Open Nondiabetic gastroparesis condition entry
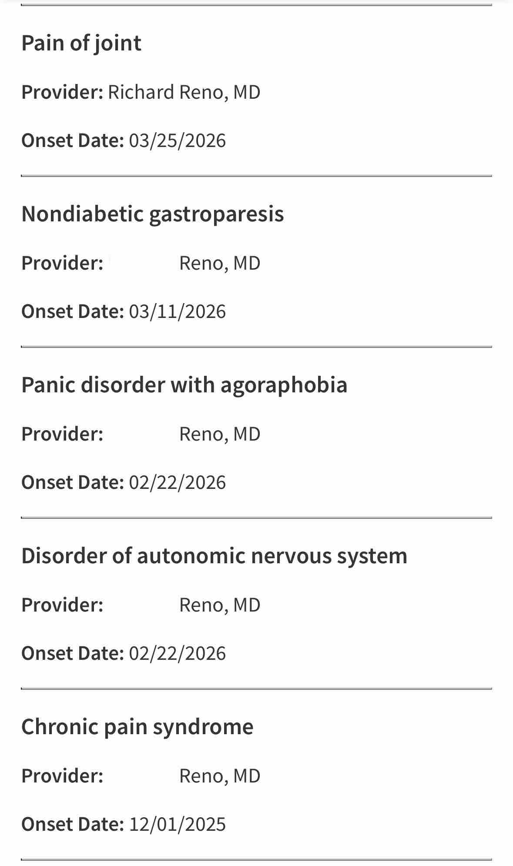 pos(153,214)
